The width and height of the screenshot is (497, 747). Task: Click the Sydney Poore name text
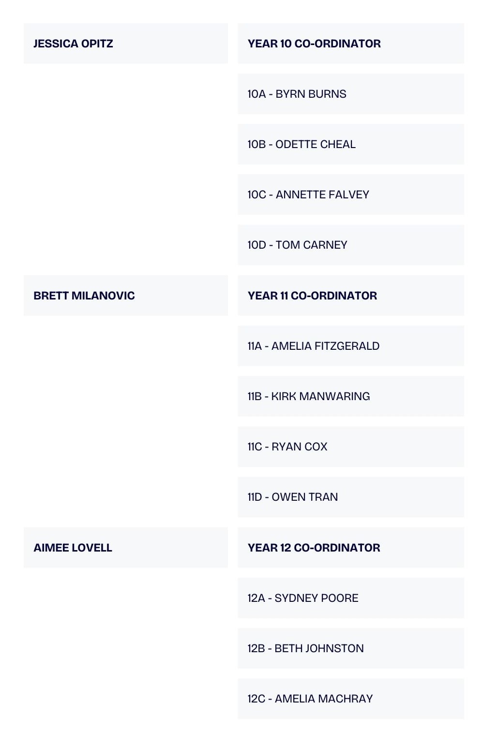[316, 598]
